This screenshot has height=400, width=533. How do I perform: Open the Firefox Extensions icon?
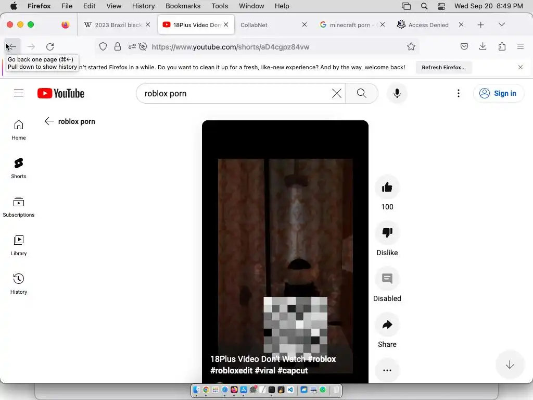coord(502,46)
